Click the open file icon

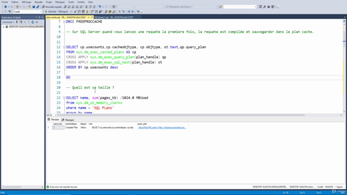[x=29, y=7]
